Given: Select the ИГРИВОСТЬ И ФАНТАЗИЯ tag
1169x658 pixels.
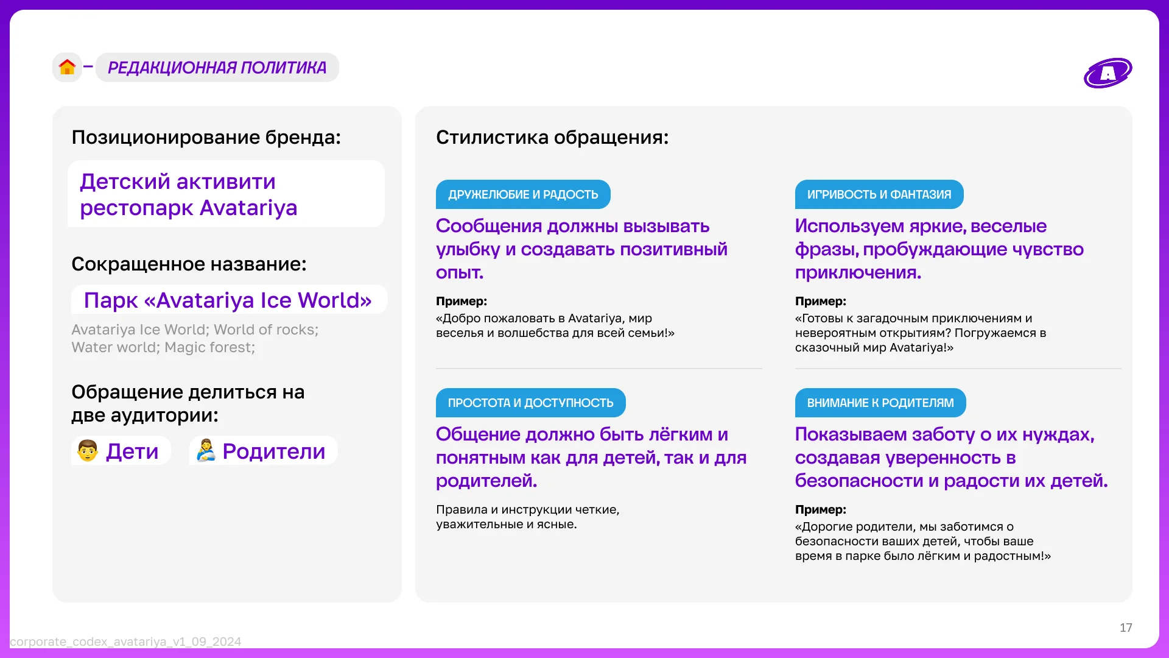Looking at the screenshot, I should [879, 194].
